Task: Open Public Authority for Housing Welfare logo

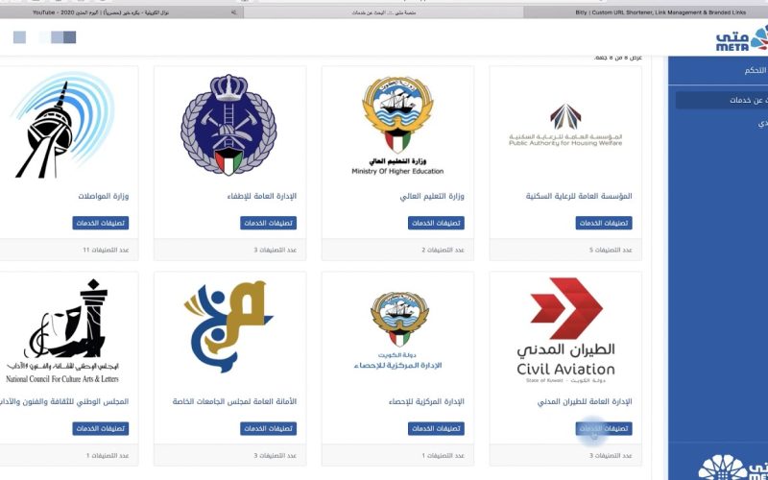Action: pyautogui.click(x=565, y=125)
